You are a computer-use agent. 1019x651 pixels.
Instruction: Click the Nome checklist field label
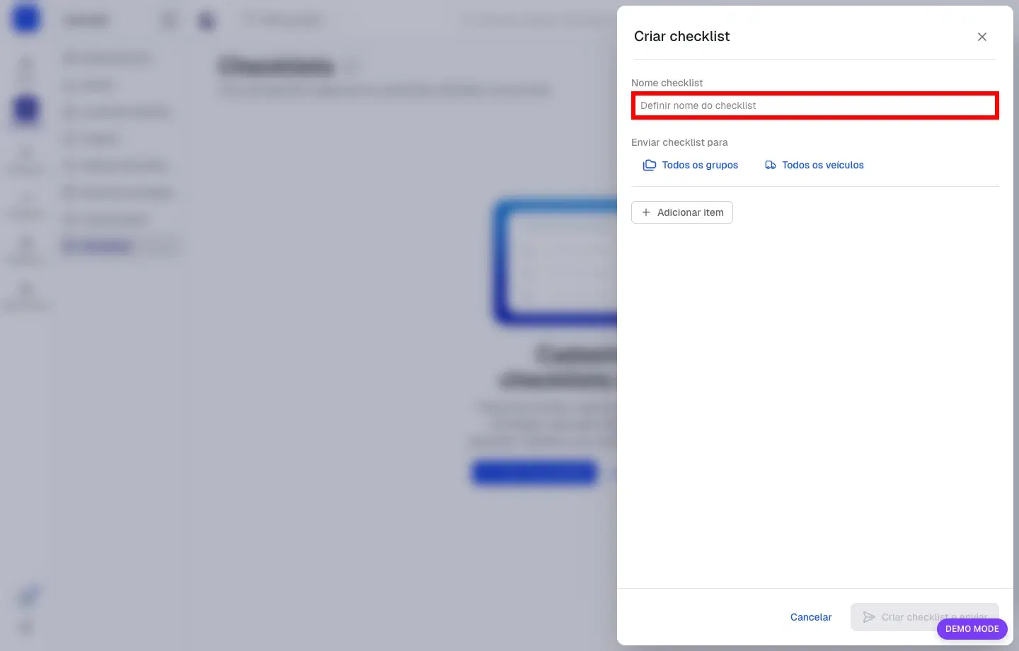[667, 83]
